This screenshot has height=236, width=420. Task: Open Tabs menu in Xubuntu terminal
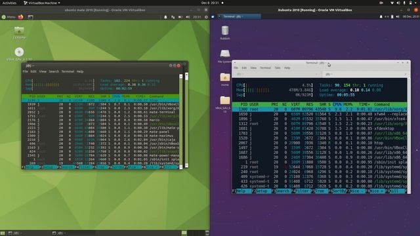point(277,68)
